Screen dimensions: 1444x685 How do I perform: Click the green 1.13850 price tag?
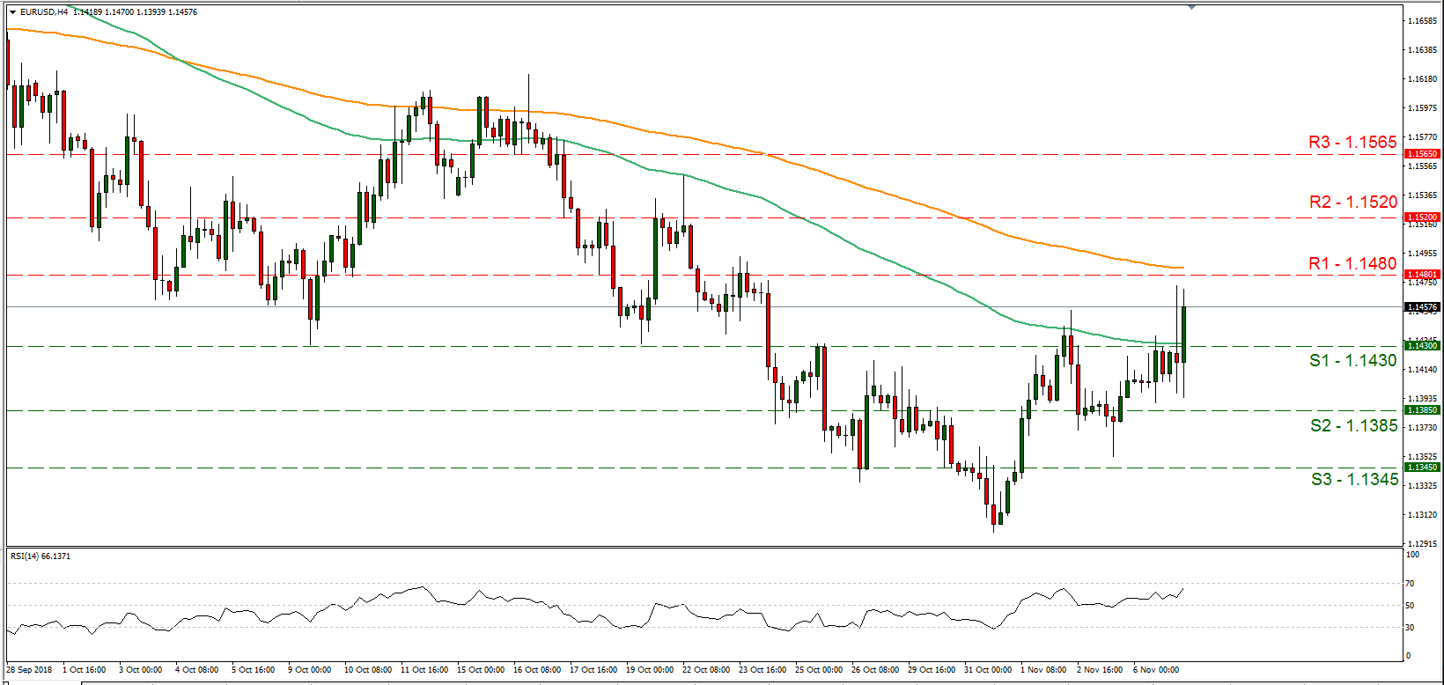click(x=1422, y=410)
